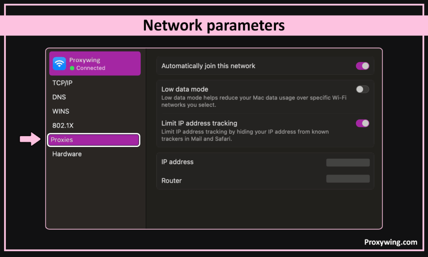Viewport: 428px width, 257px height.
Task: Click the redacted Router value
Action: [348, 179]
